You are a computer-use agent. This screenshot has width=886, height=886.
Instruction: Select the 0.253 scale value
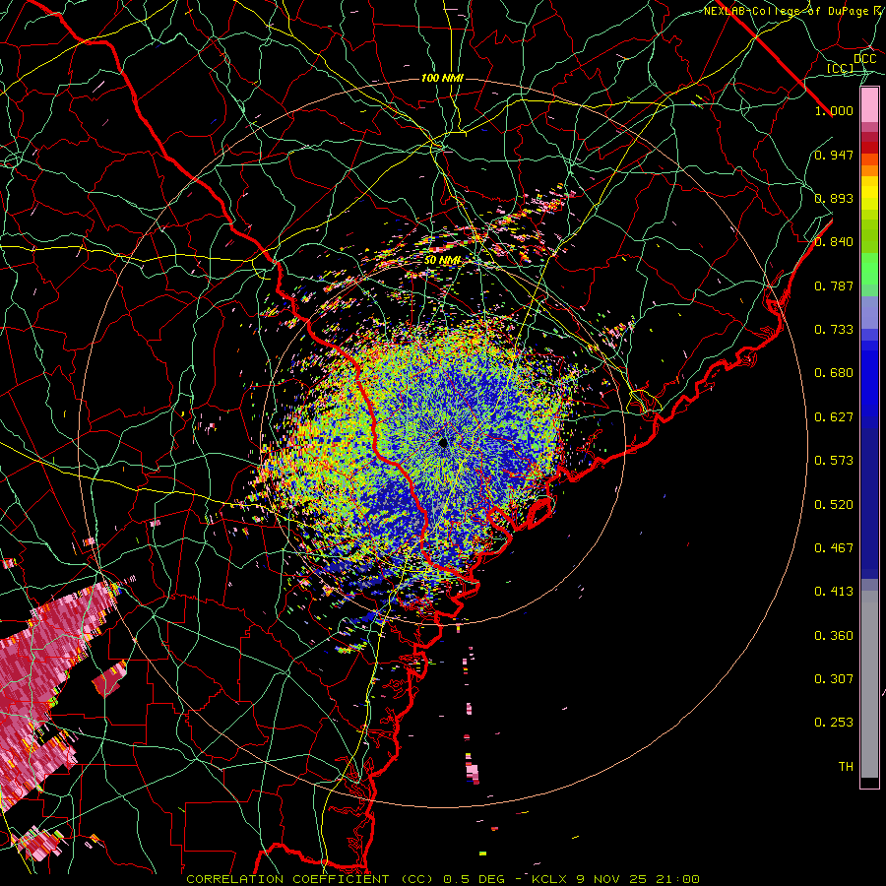click(x=834, y=723)
